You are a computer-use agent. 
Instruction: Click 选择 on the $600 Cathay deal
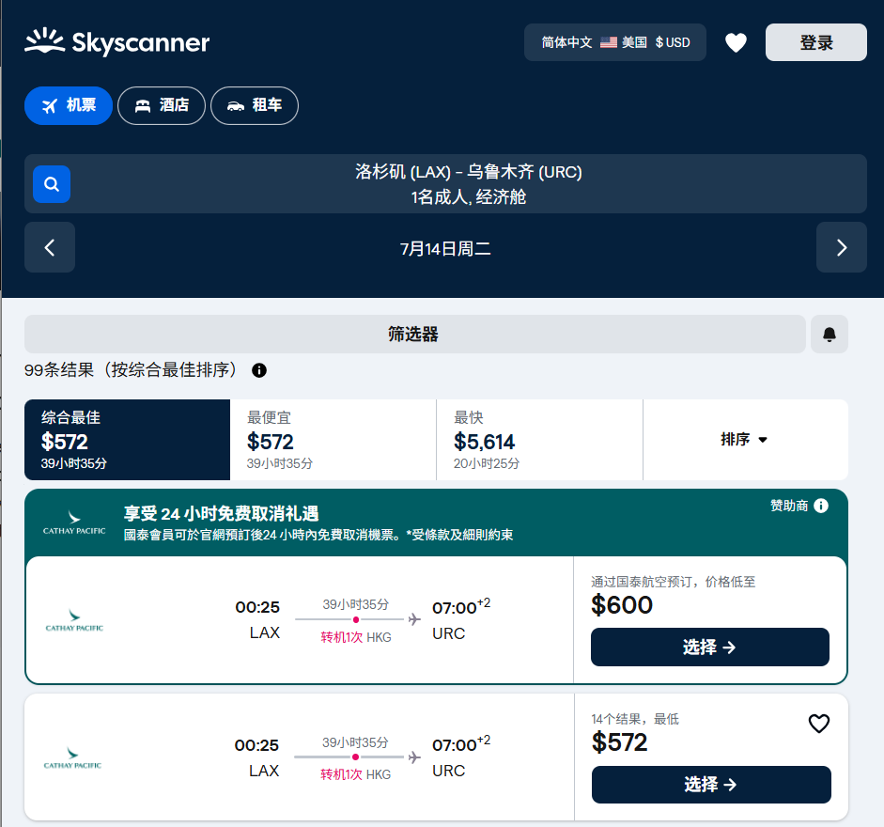click(x=709, y=648)
